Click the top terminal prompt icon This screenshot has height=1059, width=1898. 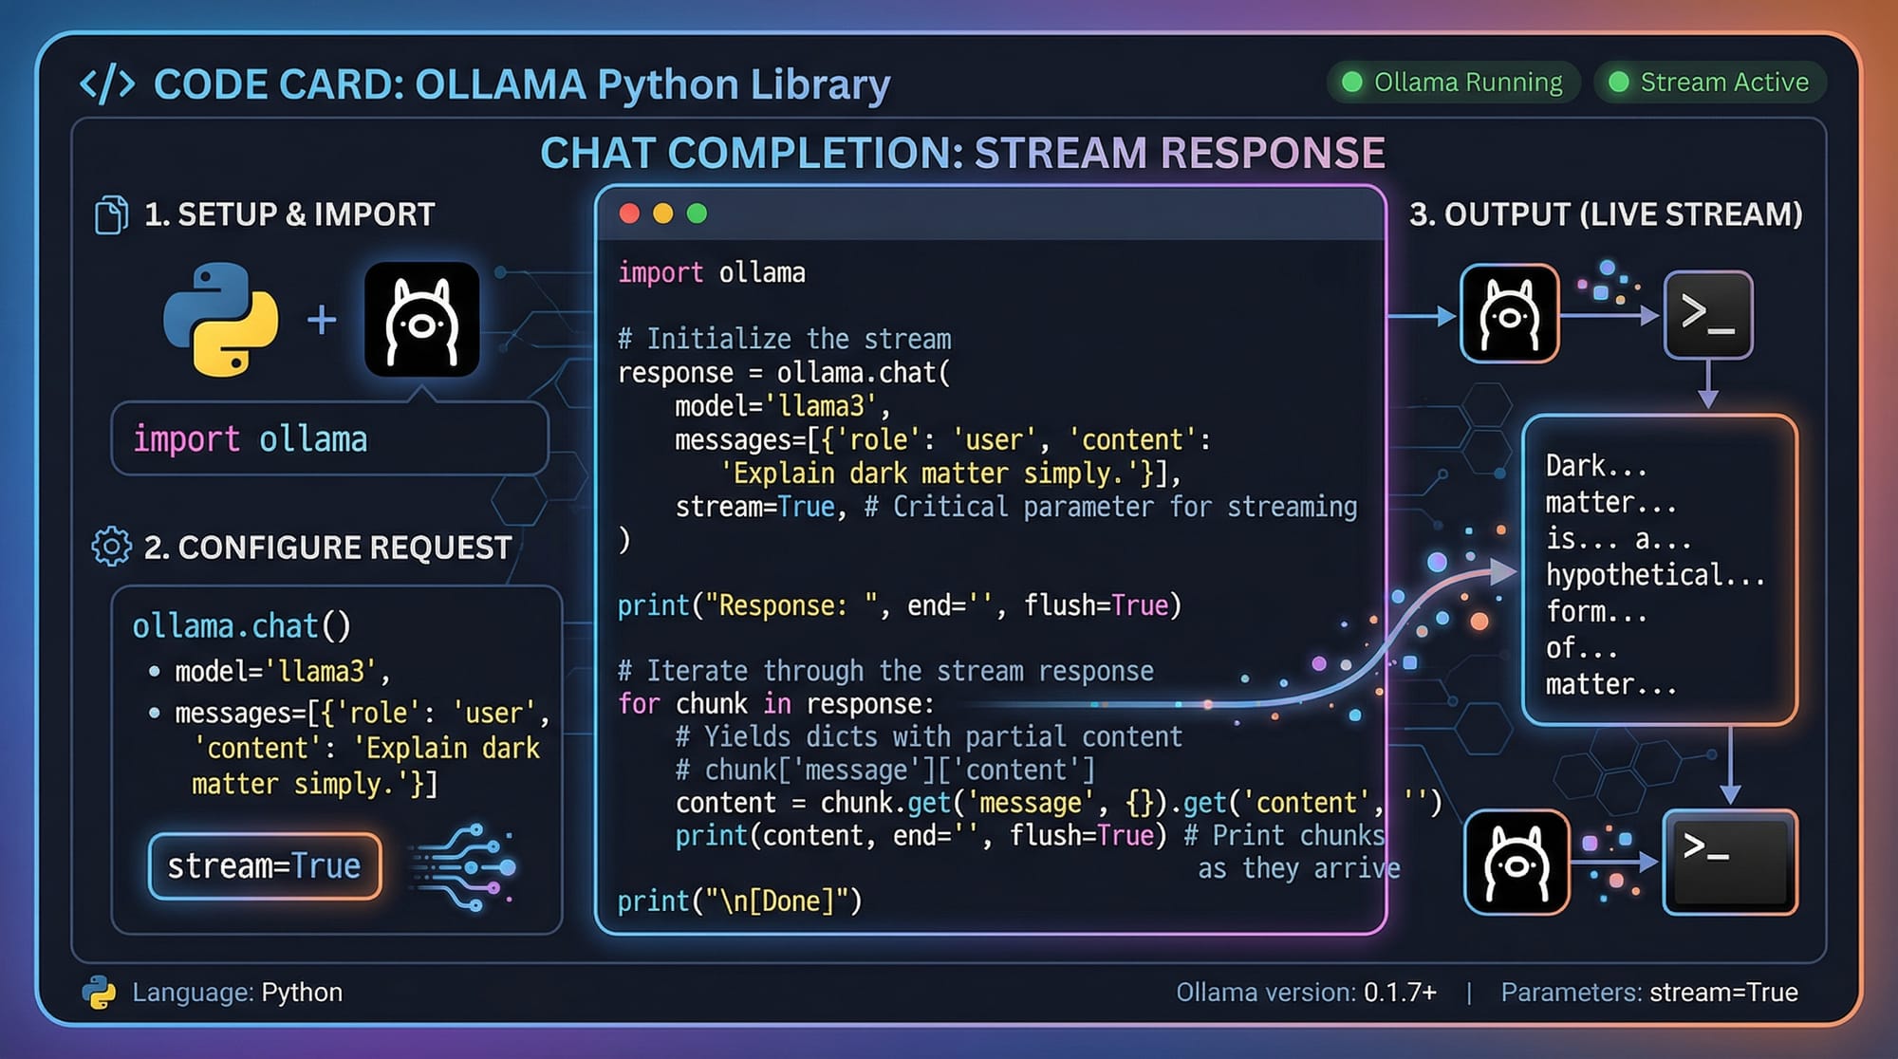click(x=1707, y=315)
